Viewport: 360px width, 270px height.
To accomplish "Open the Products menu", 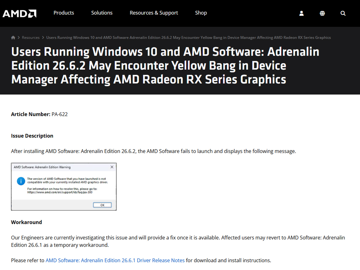I will [64, 13].
